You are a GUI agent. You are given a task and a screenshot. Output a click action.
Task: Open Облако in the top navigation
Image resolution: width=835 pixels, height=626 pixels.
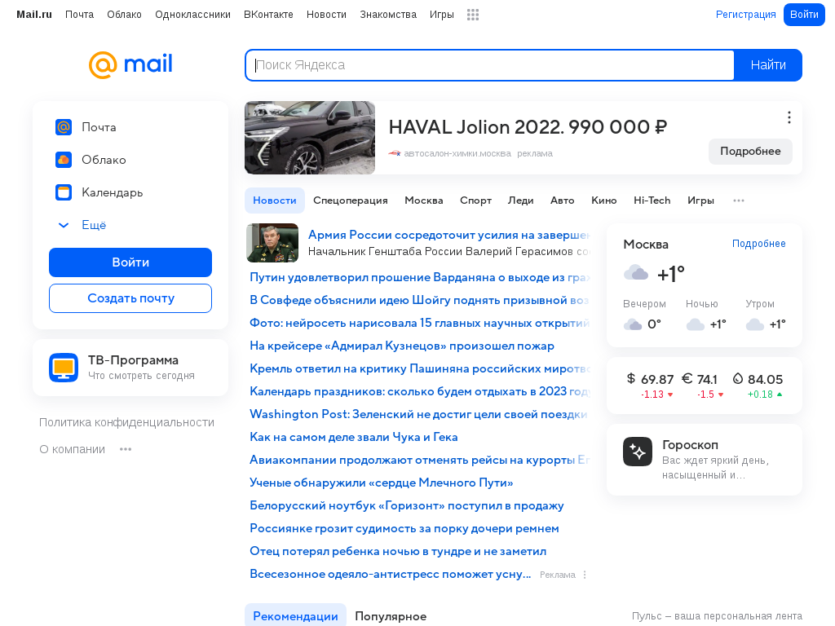click(124, 15)
